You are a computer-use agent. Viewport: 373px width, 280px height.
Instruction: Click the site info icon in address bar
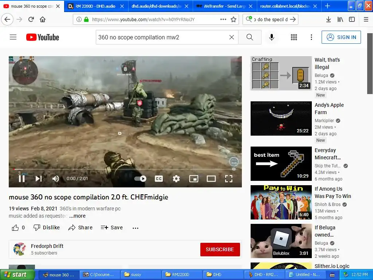click(79, 19)
